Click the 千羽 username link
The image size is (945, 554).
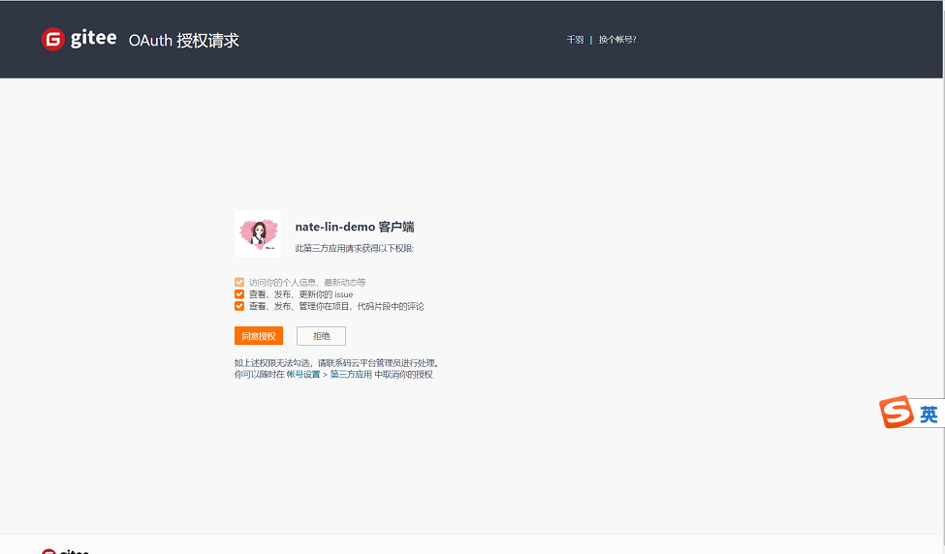(x=575, y=40)
